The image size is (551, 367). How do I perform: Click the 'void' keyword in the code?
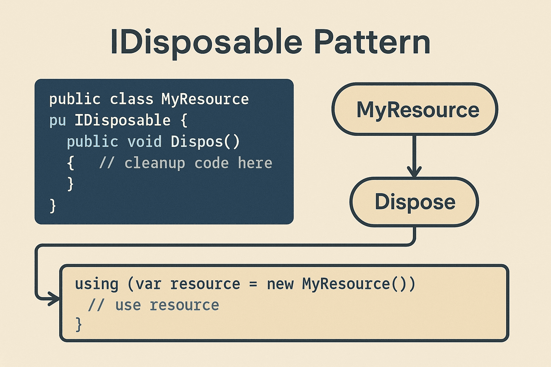click(x=145, y=142)
